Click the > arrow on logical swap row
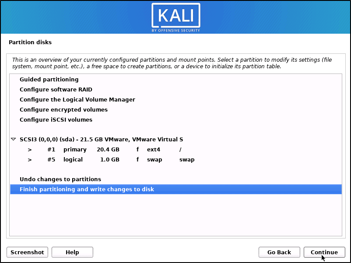 (x=30, y=160)
